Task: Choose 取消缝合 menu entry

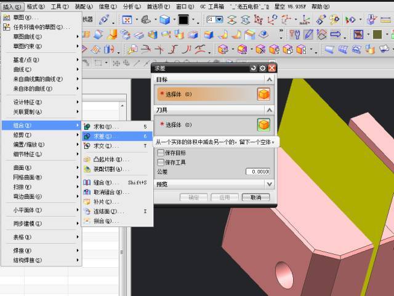Action: click(x=117, y=192)
